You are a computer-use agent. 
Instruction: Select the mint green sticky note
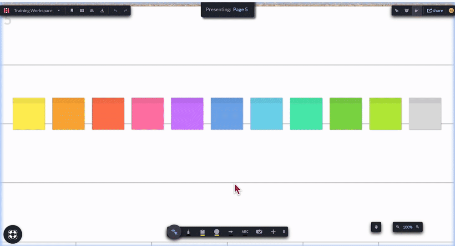(306, 114)
